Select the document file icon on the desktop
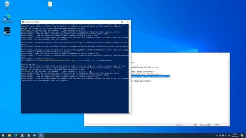Viewport: 246px width, 138px height. click(x=50, y=5)
